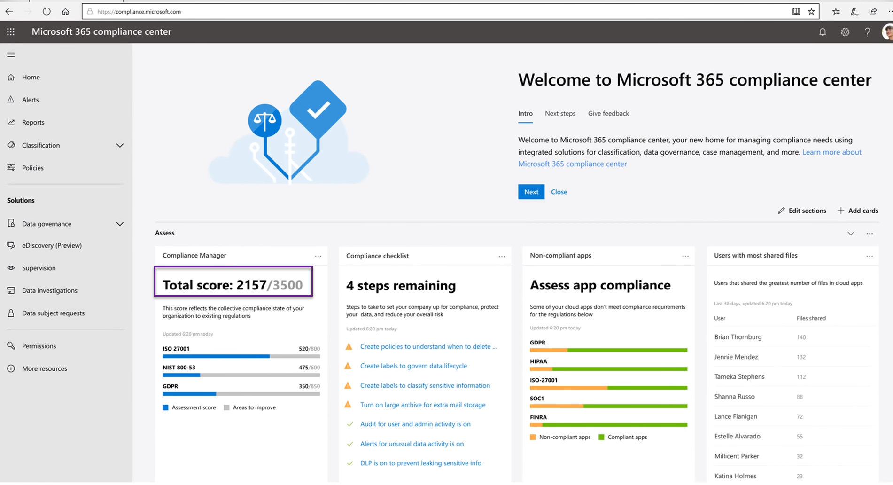893x485 pixels.
Task: Open 'Create labels to govern data lifecycle' link
Action: [413, 366]
